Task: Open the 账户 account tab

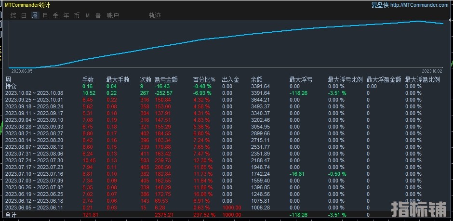Action: click(x=113, y=15)
